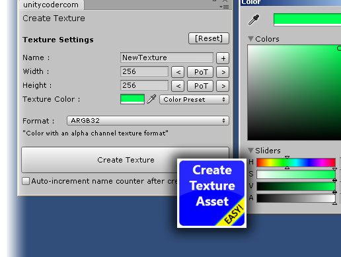Collapse the Colors section in Color window
This screenshot has height=257, width=341.
250,39
